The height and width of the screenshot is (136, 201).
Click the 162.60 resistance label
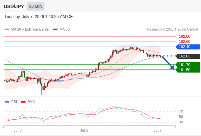click(184, 41)
